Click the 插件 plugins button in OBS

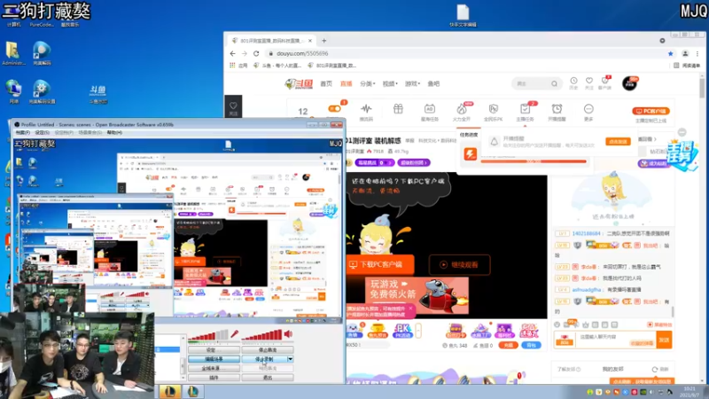214,378
